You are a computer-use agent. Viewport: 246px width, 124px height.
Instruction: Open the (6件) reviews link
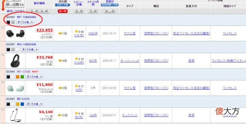point(79,90)
